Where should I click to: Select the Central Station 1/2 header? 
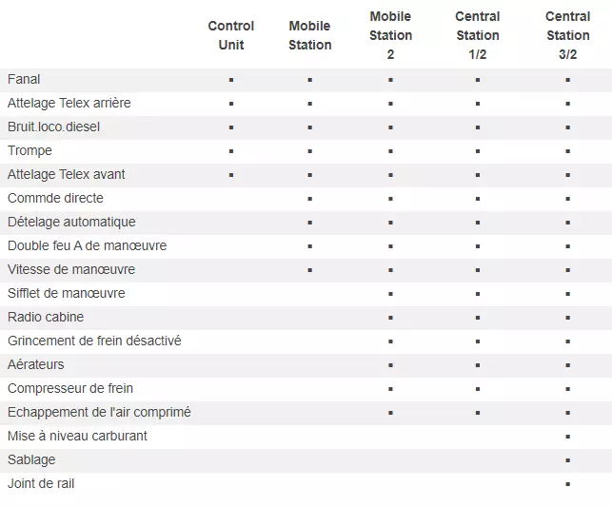(x=478, y=35)
